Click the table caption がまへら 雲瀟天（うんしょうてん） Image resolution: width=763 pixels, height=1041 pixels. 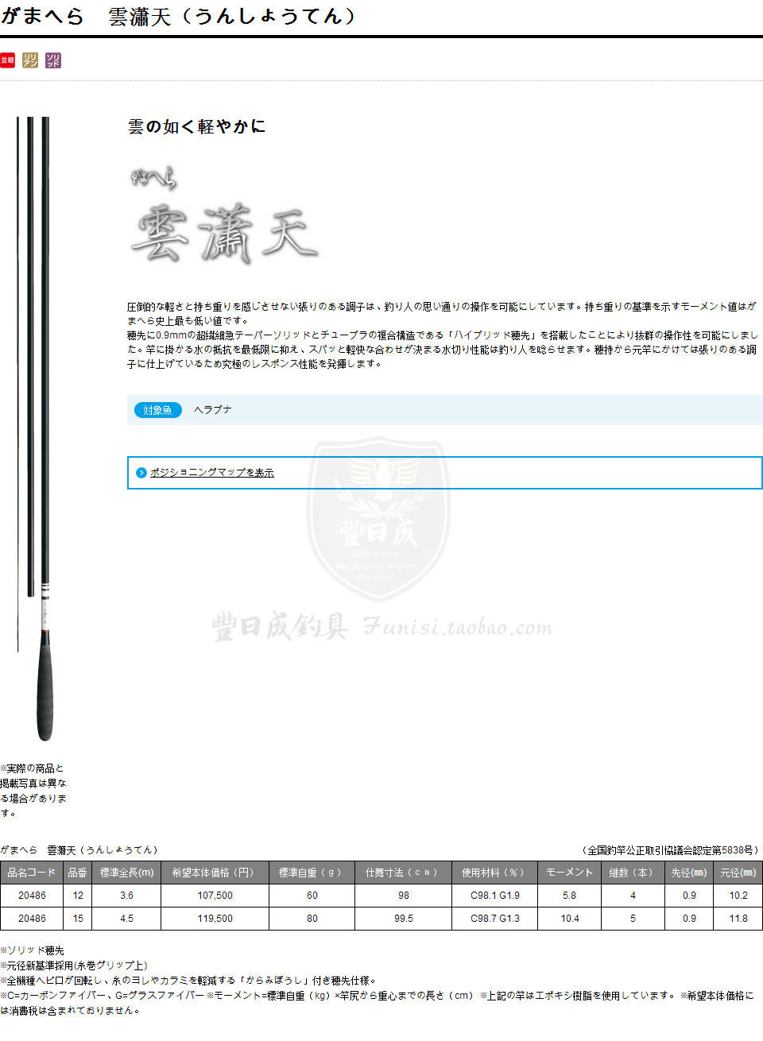pyautogui.click(x=79, y=850)
